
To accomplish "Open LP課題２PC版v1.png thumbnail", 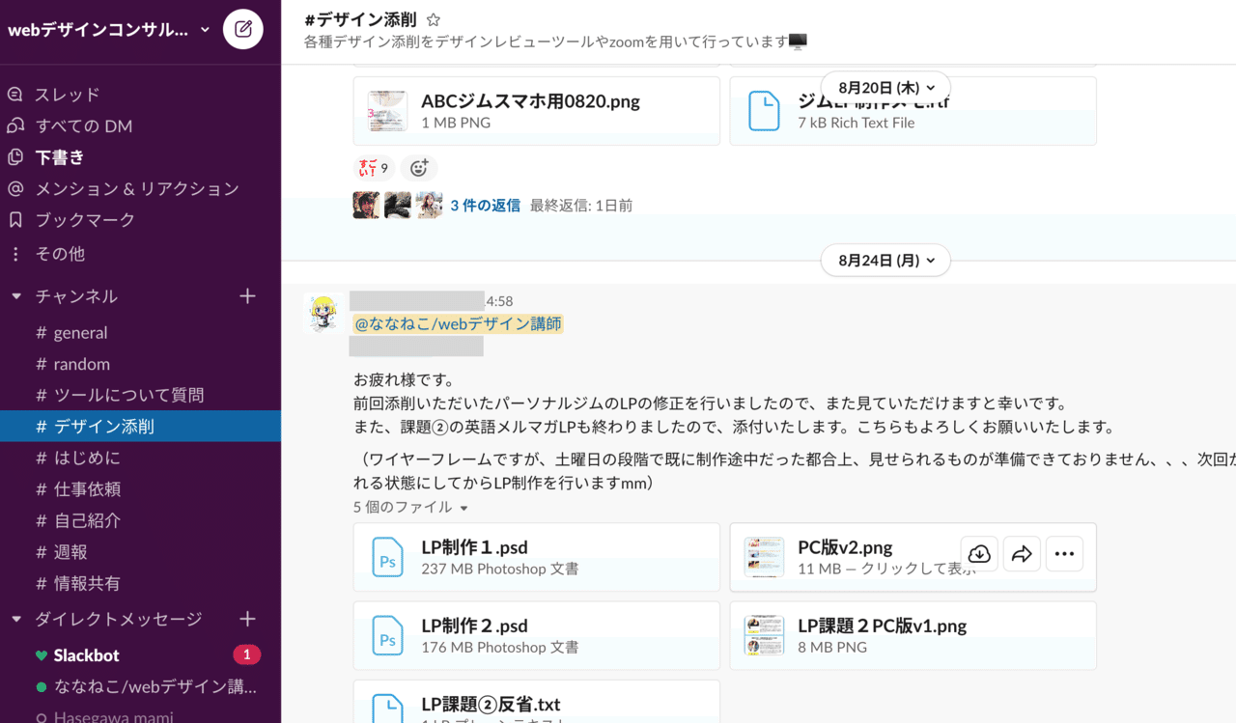I will coord(764,636).
